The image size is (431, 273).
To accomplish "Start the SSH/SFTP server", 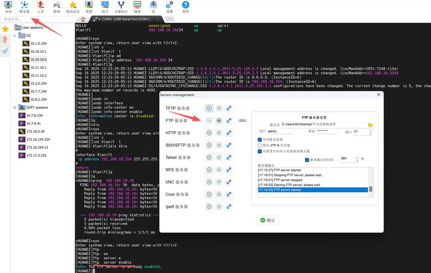I will [x=209, y=145].
